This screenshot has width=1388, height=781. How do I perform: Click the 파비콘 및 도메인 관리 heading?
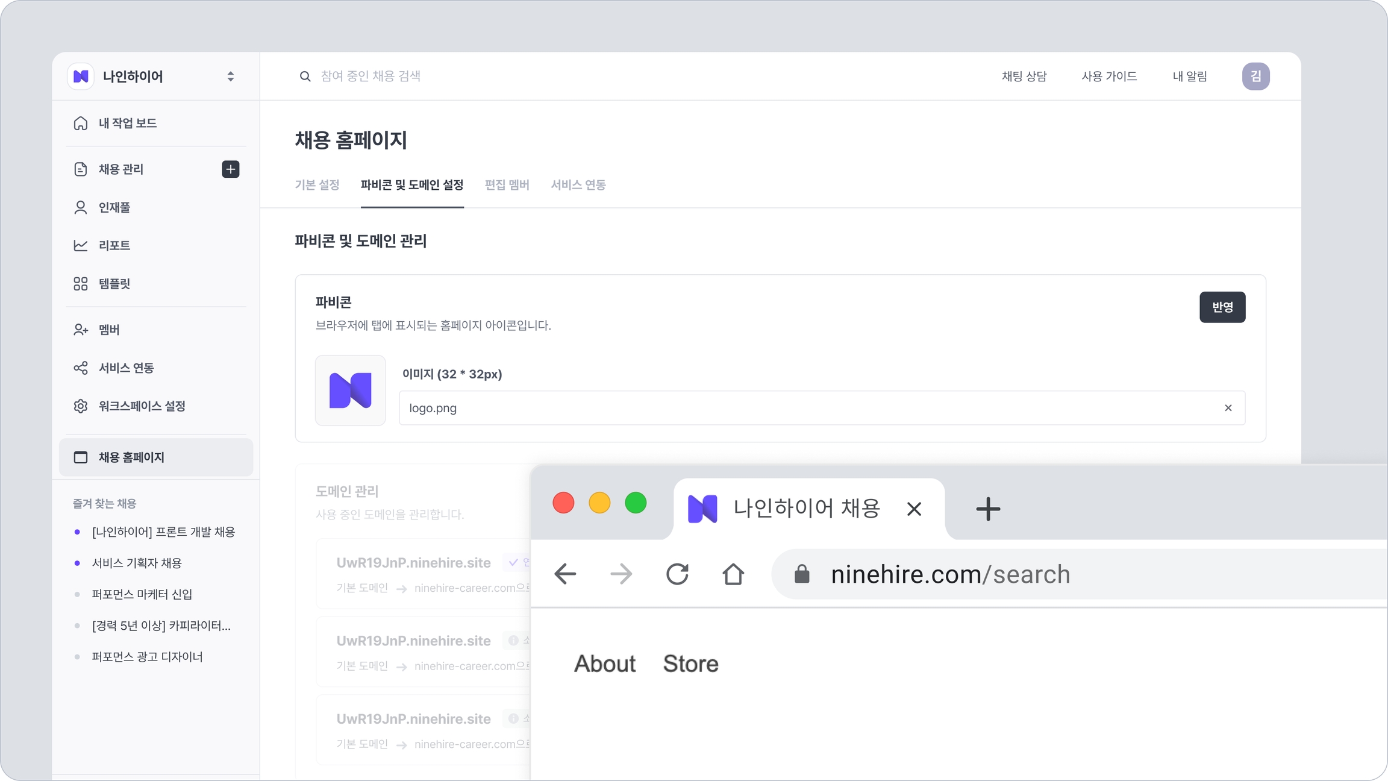[360, 241]
